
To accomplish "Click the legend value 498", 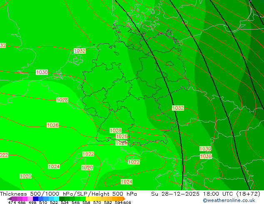I will pos(32,202).
